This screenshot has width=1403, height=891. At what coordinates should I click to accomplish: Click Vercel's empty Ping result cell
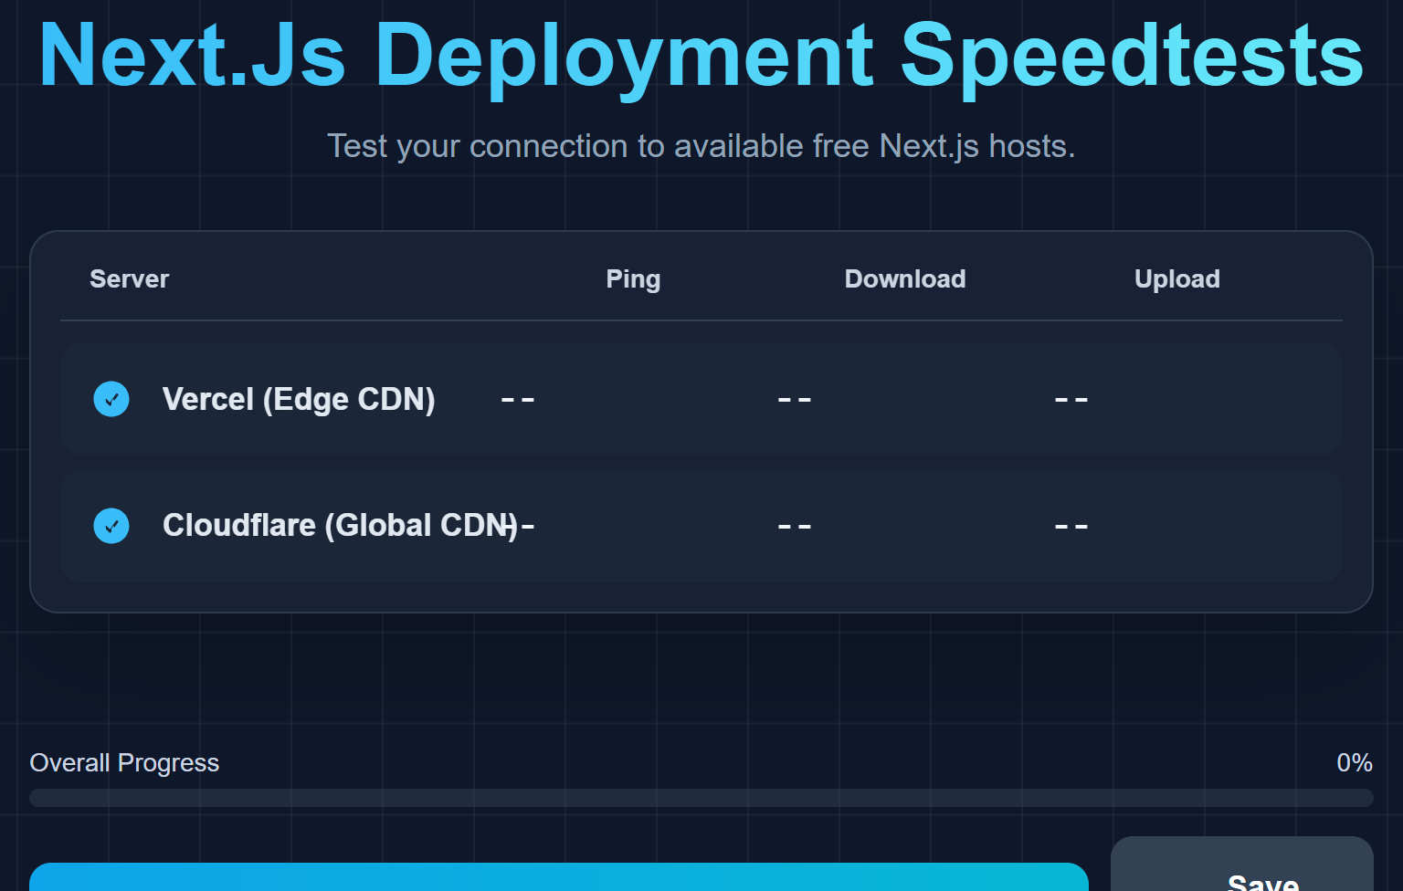(x=518, y=399)
